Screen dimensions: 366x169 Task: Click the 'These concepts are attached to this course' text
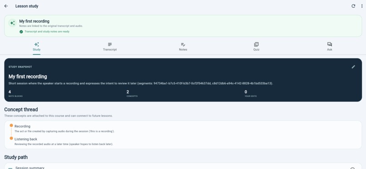(59, 116)
